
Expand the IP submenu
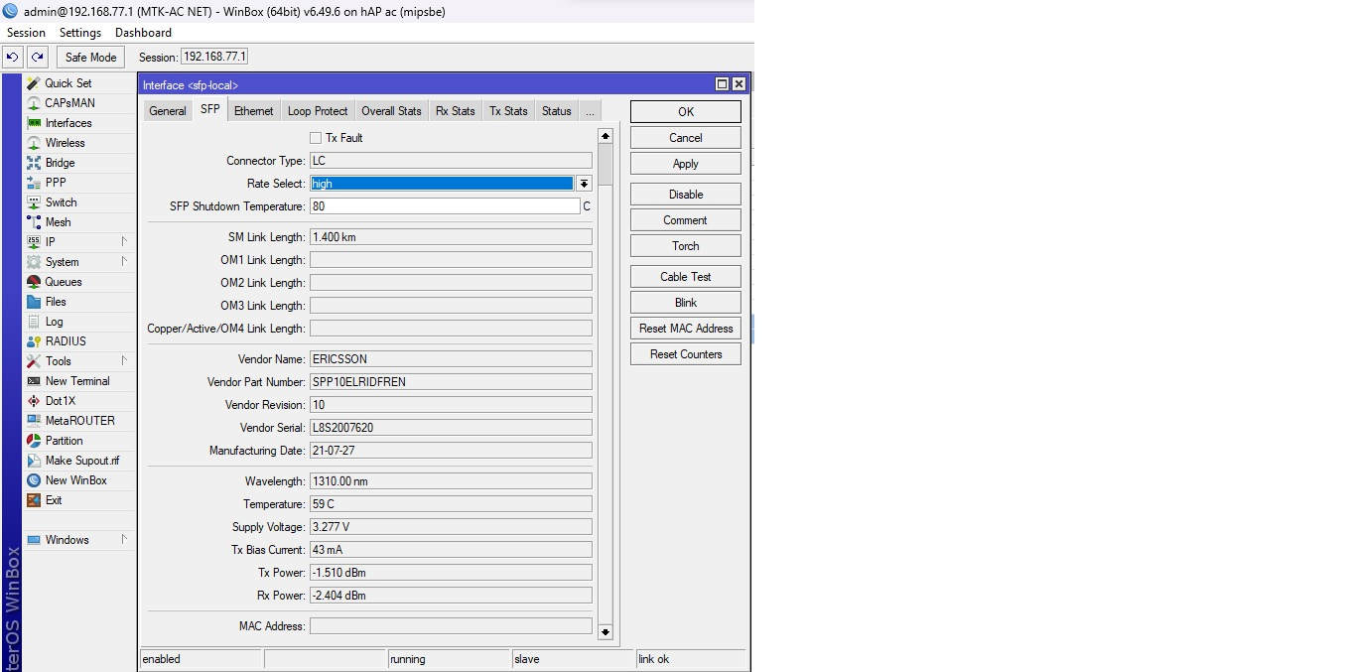(124, 242)
